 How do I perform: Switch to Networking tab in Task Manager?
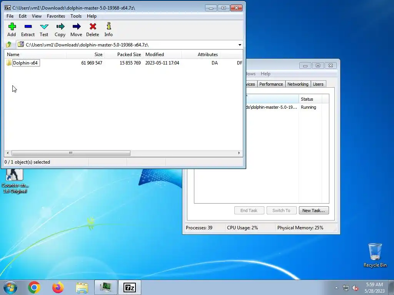coord(298,84)
